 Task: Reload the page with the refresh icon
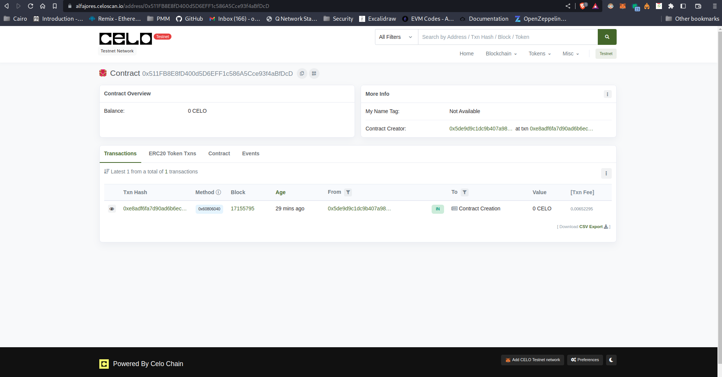point(31,6)
